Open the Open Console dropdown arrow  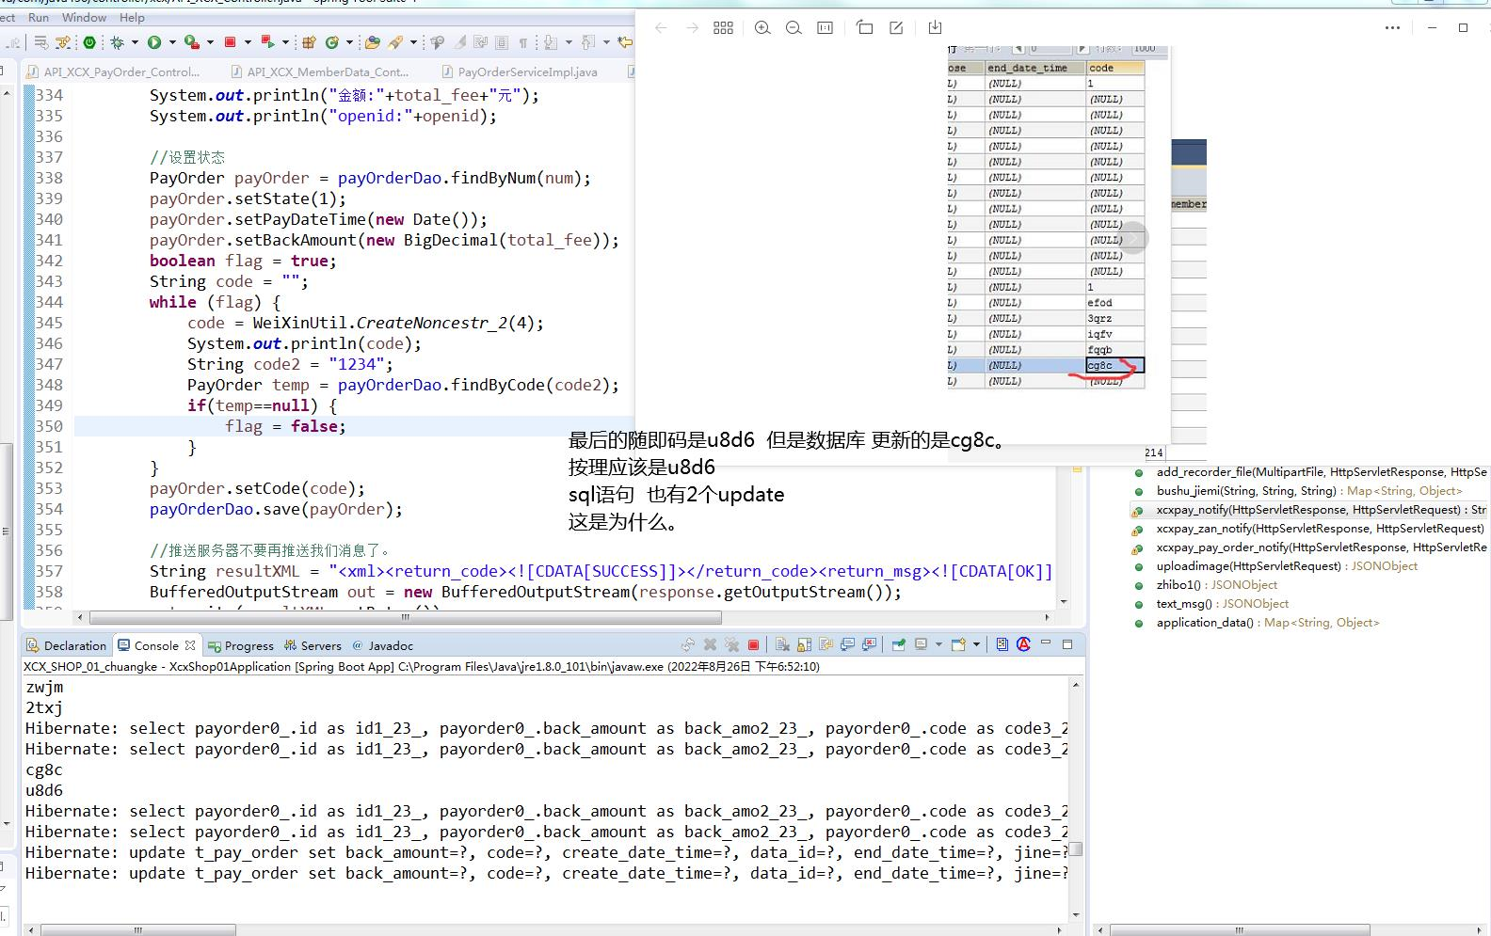[x=976, y=644]
